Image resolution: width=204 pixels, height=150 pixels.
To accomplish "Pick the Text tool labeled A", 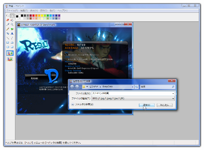I will tap(12, 34).
